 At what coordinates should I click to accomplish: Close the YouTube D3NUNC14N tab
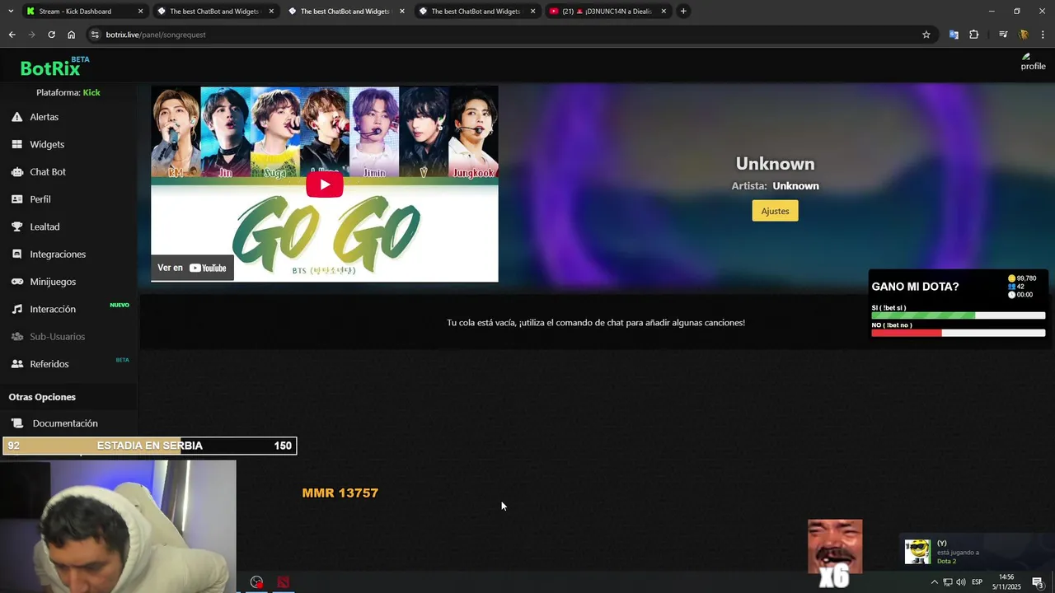coord(663,12)
